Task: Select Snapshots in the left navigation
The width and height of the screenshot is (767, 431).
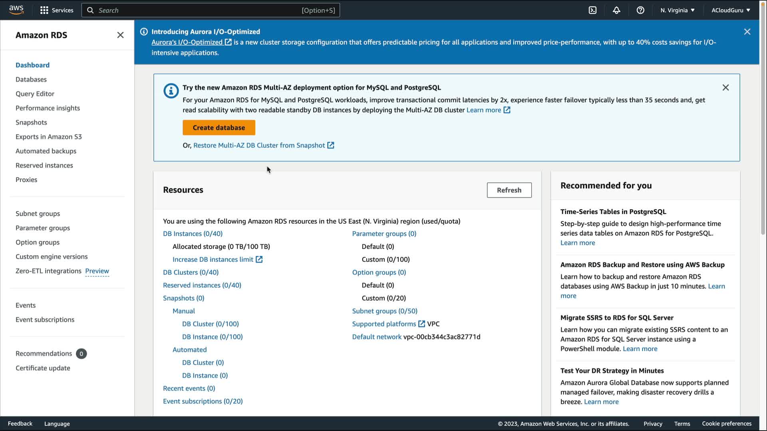Action: tap(31, 123)
